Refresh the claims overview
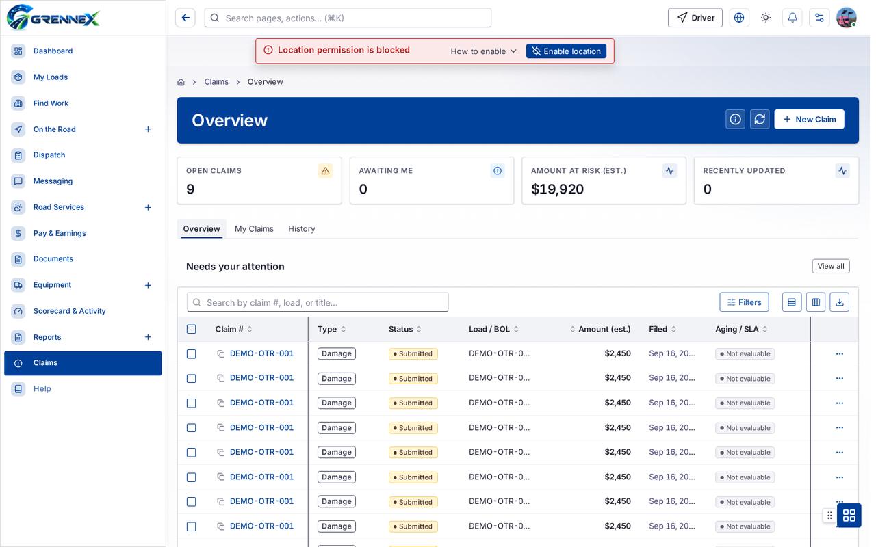Image resolution: width=876 pixels, height=547 pixels. pos(760,119)
